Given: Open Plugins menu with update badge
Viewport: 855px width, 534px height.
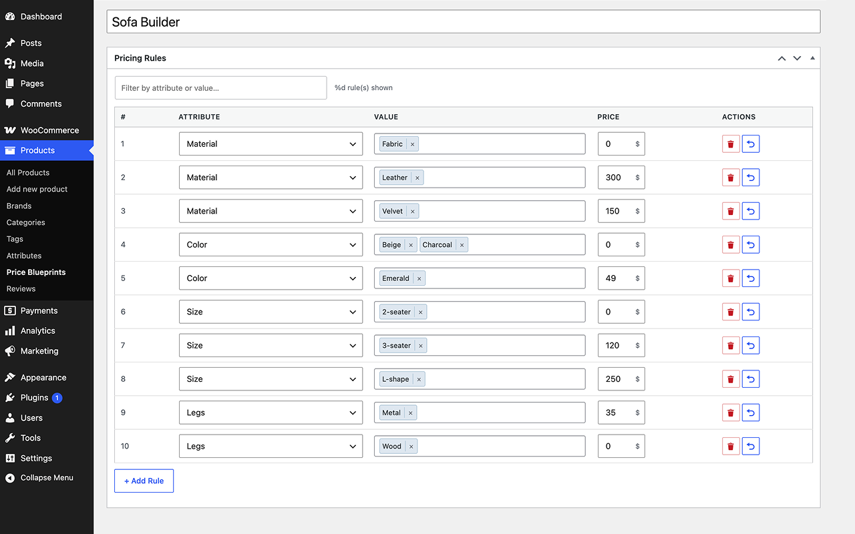Looking at the screenshot, I should click(47, 398).
